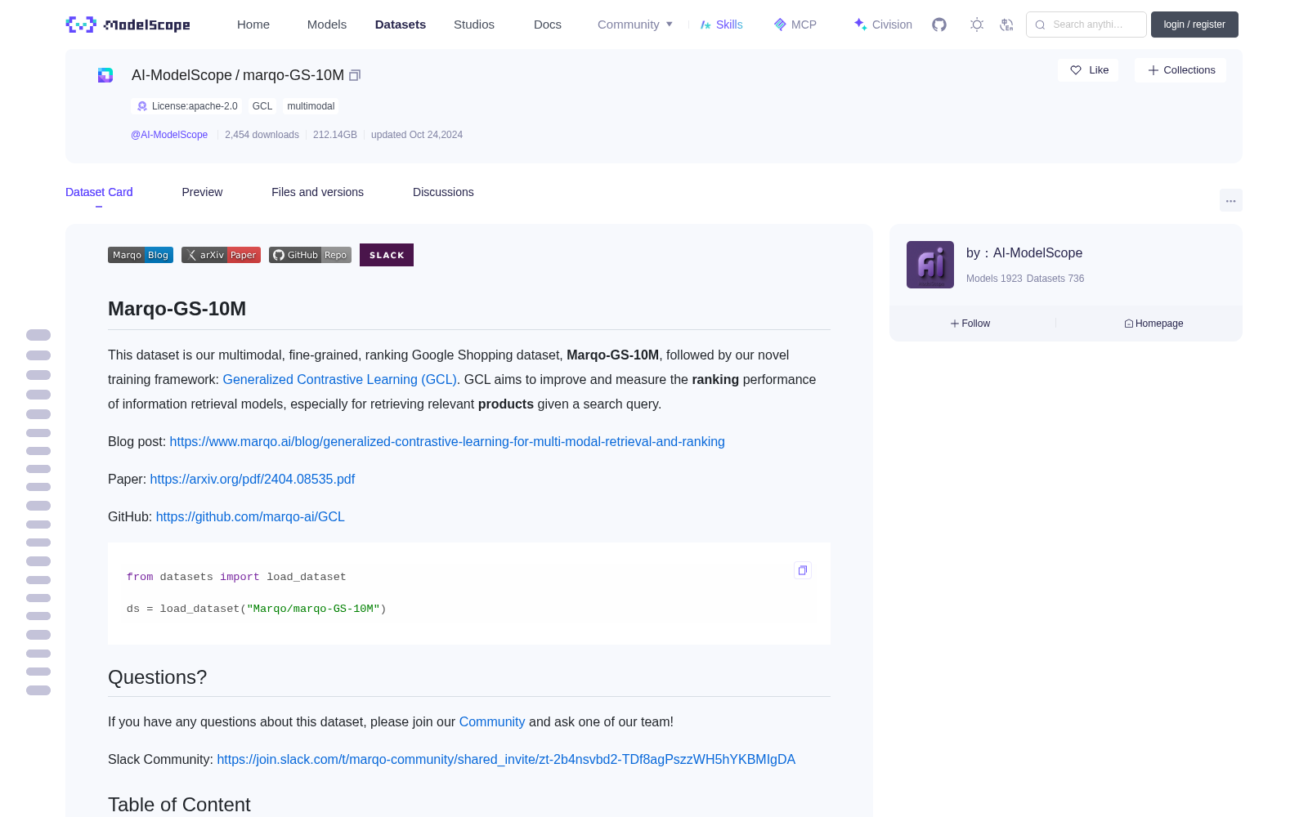Open the GitHub Repo badge
Image resolution: width=1308 pixels, height=817 pixels.
(310, 255)
